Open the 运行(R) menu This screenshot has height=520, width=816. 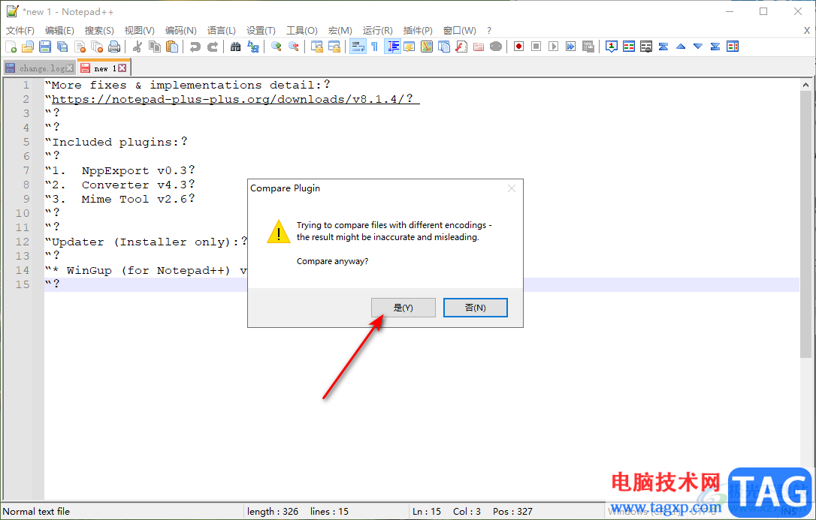pos(378,31)
